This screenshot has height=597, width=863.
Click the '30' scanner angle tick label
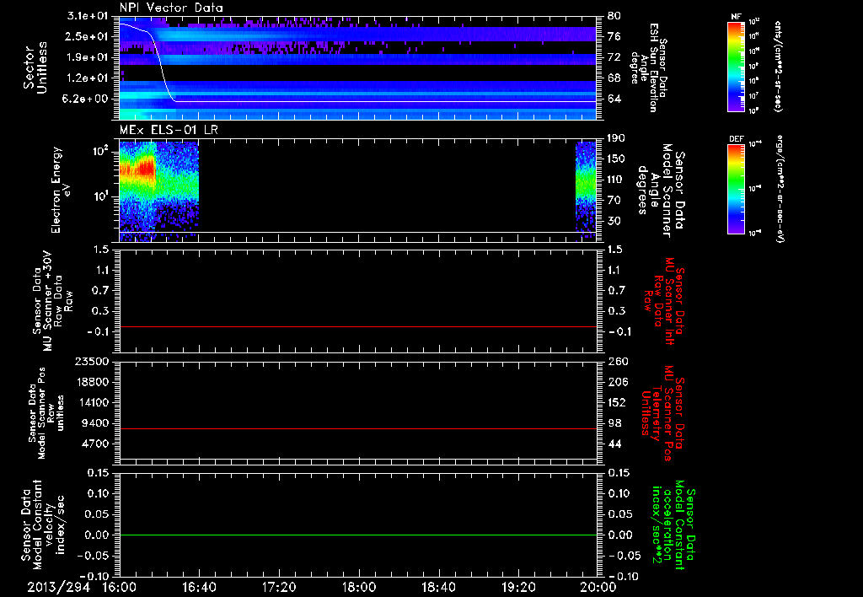(614, 221)
